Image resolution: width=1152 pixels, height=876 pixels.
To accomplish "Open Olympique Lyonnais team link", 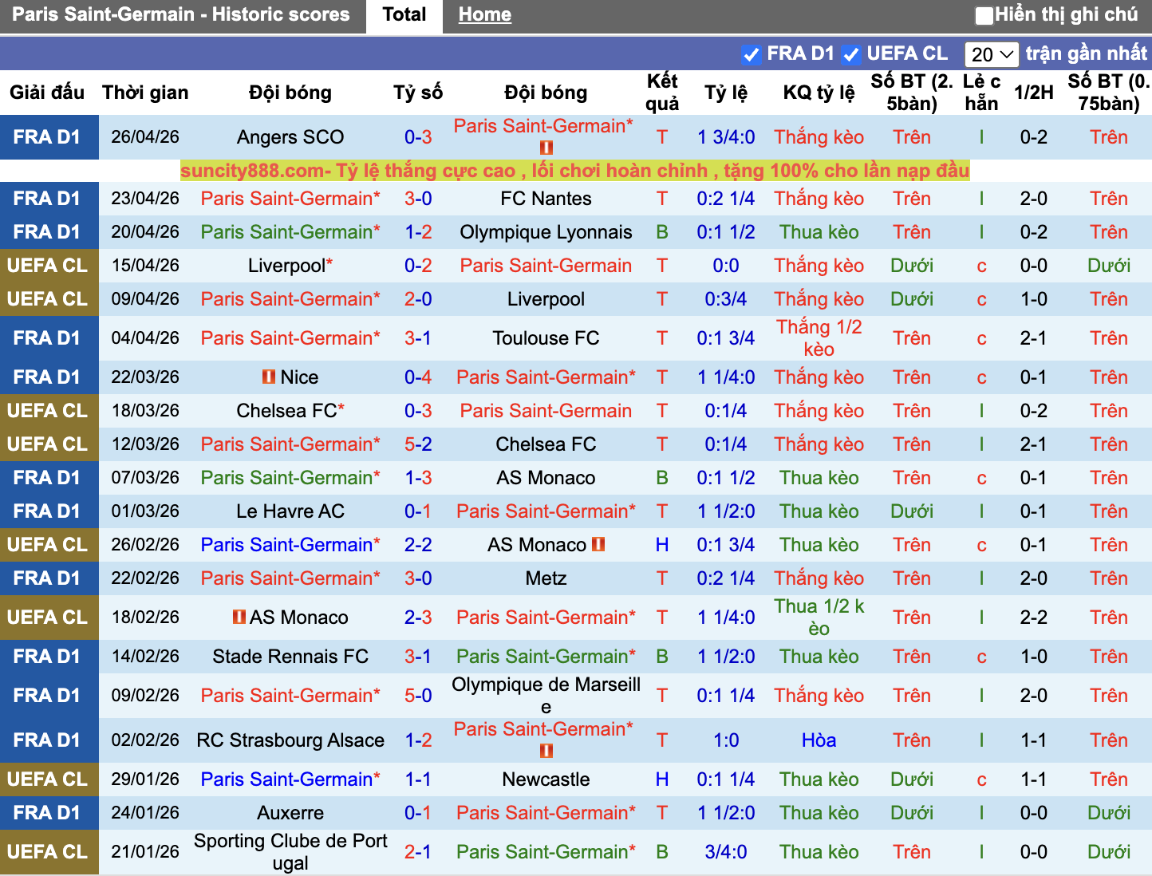I will pos(546,232).
